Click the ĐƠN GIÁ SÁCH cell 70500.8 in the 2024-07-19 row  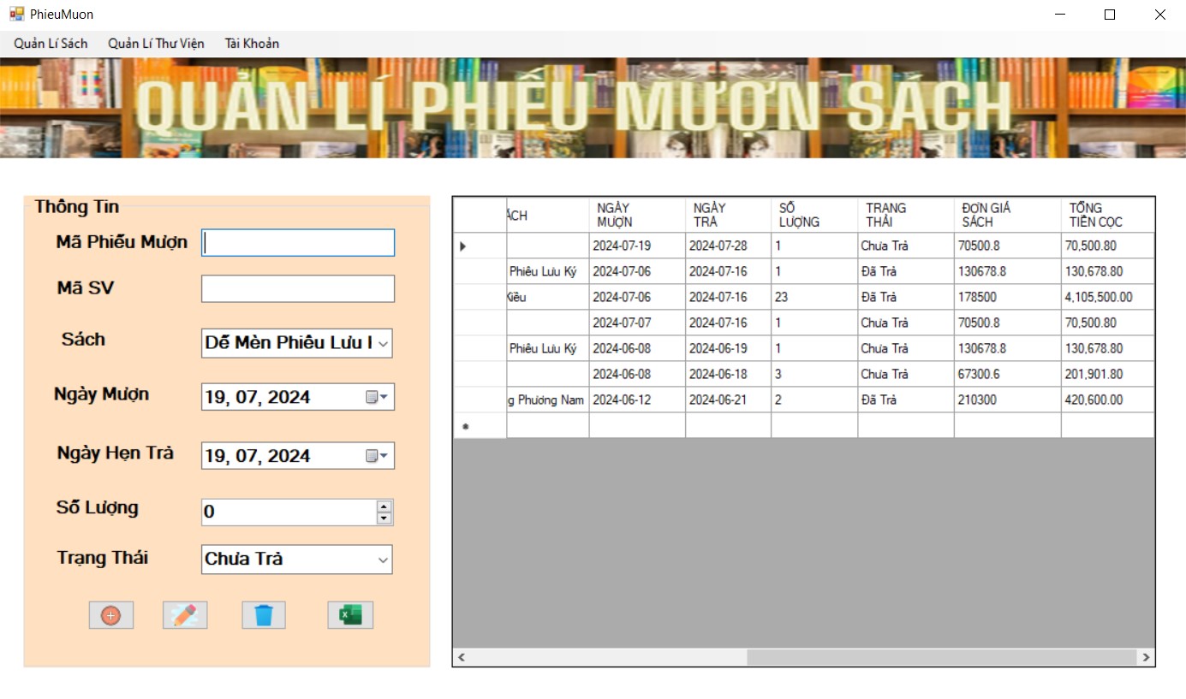click(x=1008, y=246)
